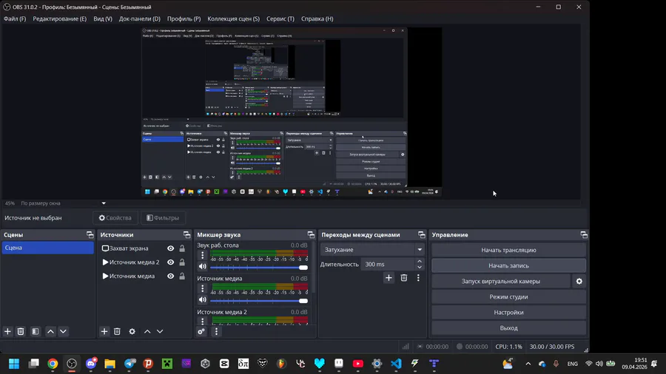Open the Док-панели menu
666x374 pixels.
coord(140,18)
